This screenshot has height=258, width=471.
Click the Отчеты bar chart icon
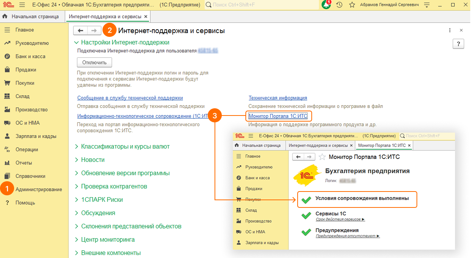[x=7, y=163]
